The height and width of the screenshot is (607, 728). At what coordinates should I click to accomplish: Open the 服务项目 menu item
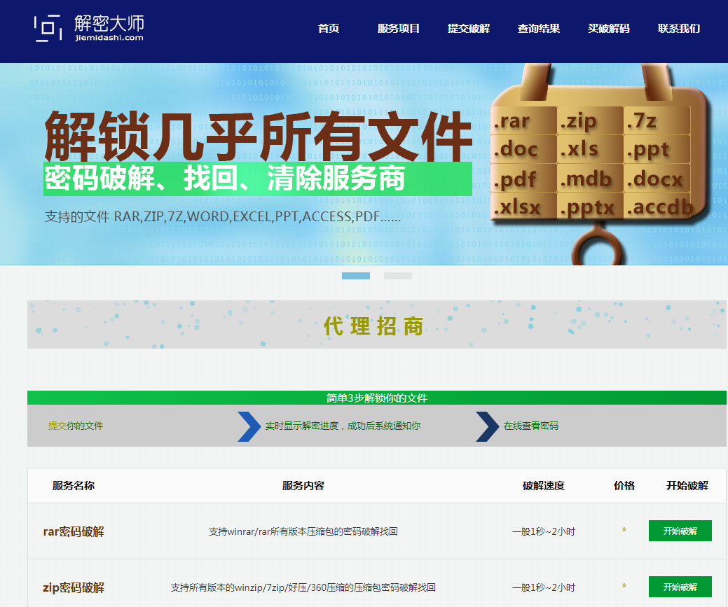point(400,29)
